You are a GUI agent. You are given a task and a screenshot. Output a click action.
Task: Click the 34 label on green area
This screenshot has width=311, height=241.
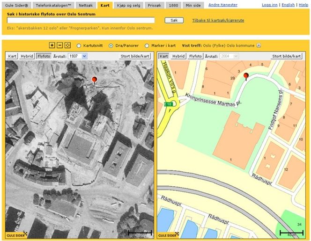click(x=299, y=224)
